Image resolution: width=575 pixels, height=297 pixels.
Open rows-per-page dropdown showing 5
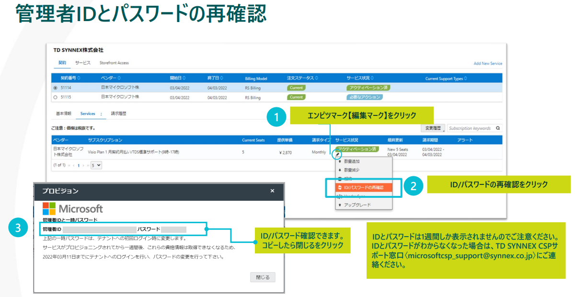pyautogui.click(x=96, y=165)
